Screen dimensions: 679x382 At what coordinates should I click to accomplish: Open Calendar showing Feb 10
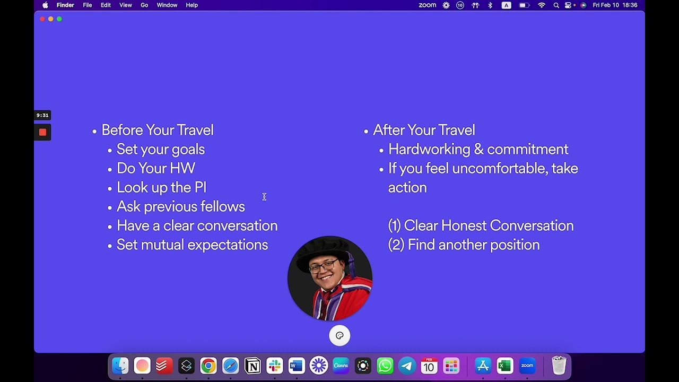[x=429, y=366]
